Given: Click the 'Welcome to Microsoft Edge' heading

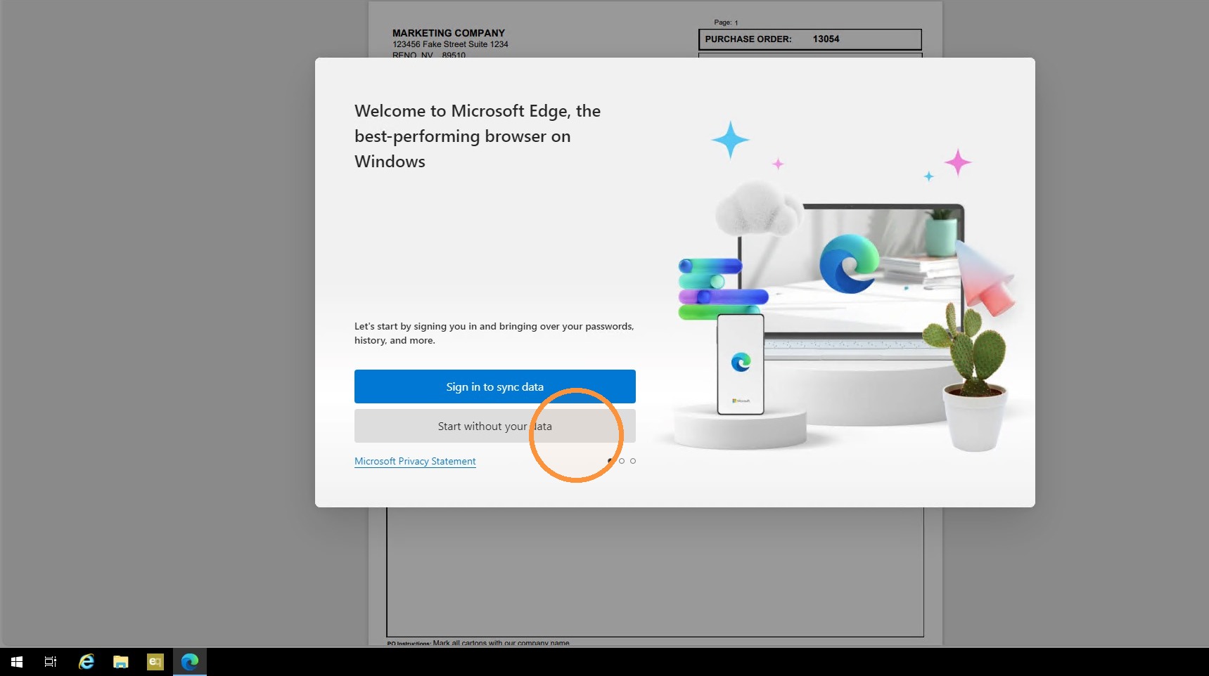Looking at the screenshot, I should (x=478, y=136).
